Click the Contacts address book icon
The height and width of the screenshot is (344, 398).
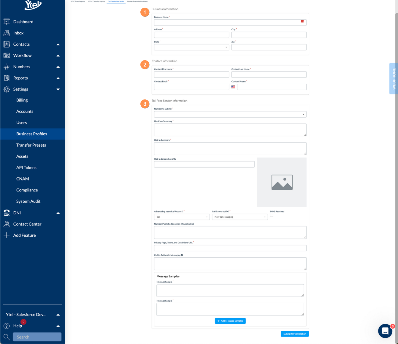point(7,44)
